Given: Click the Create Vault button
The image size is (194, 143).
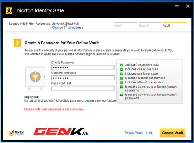Looking at the screenshot, I should [173, 133].
